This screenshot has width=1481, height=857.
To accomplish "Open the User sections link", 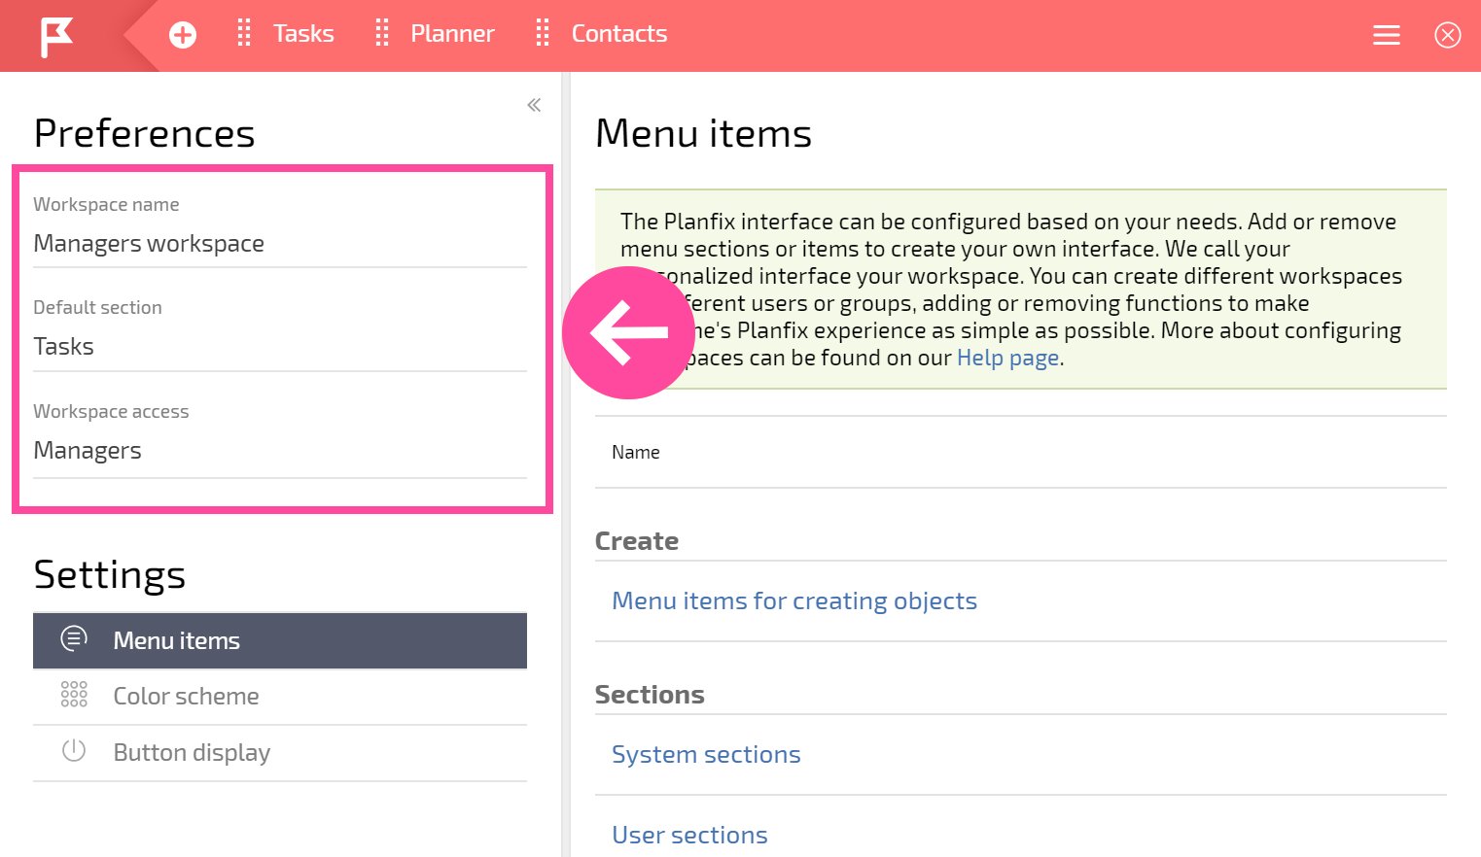I will 689,835.
